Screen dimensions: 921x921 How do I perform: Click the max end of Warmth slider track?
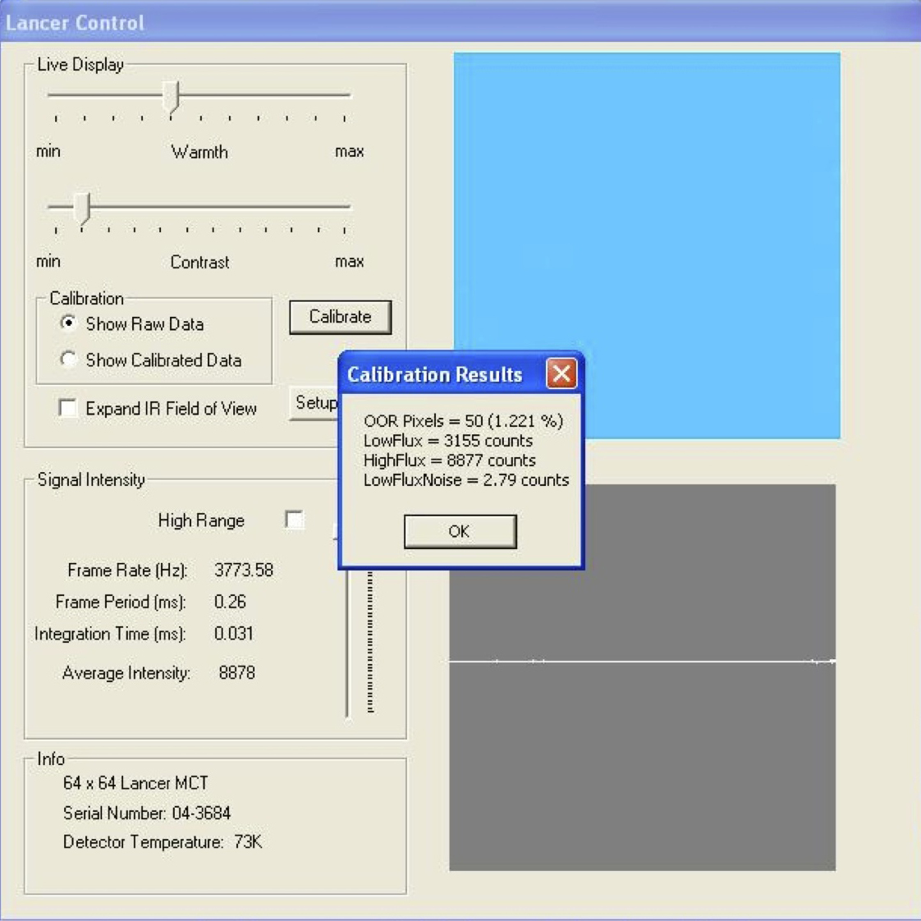click(x=346, y=95)
